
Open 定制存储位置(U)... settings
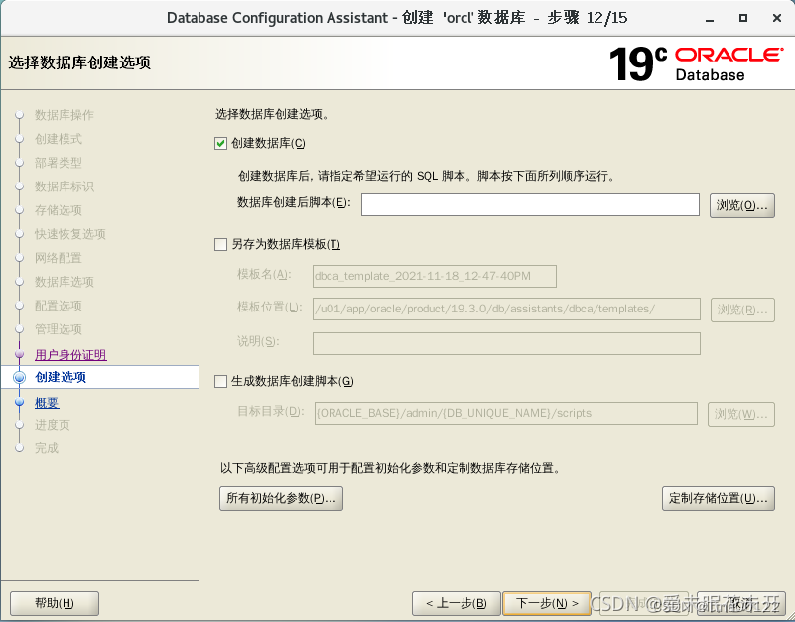718,498
